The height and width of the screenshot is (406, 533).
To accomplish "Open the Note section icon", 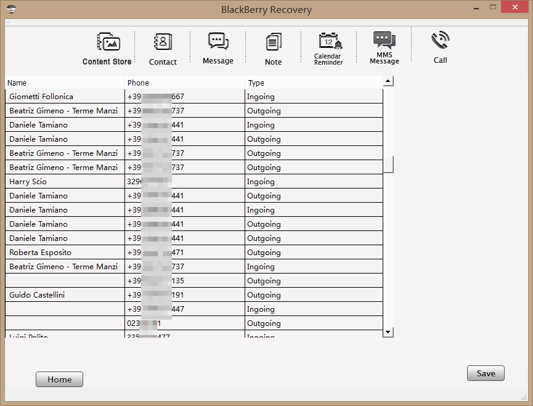I will [274, 42].
